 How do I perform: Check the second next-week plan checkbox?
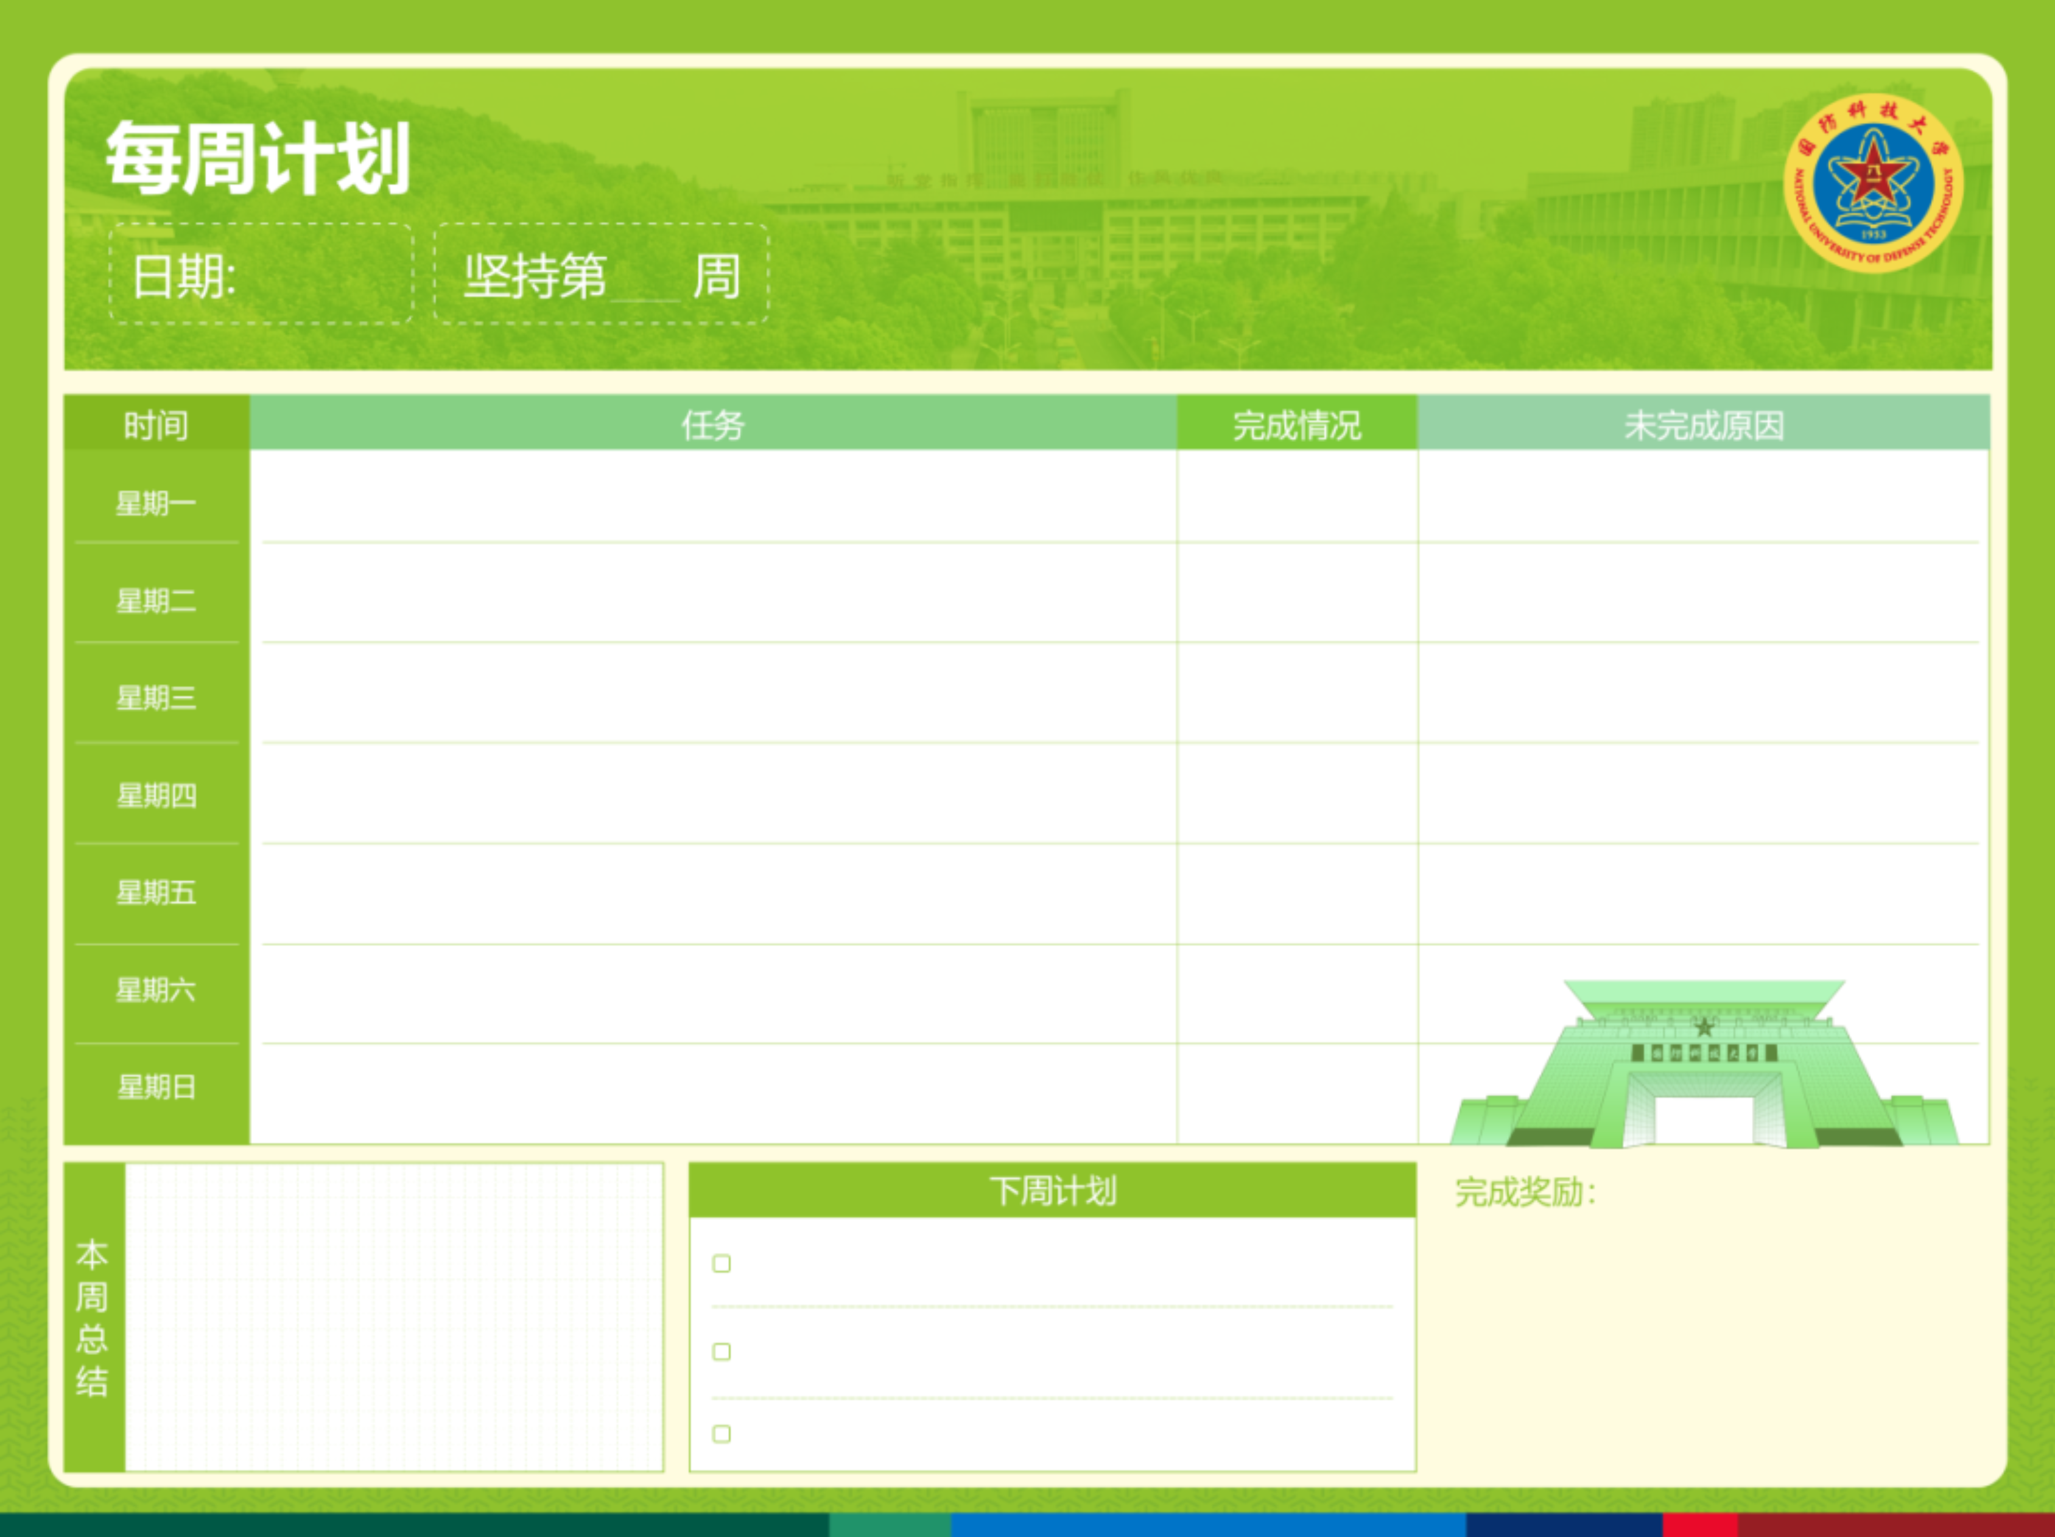pos(721,1351)
